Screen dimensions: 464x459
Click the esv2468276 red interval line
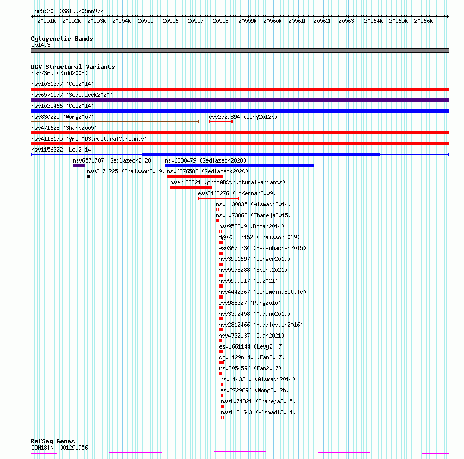[x=218, y=199]
